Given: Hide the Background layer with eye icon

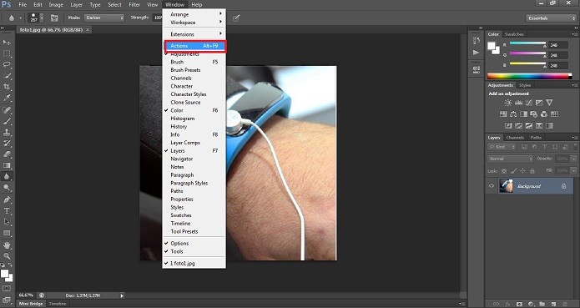Looking at the screenshot, I should coord(492,186).
